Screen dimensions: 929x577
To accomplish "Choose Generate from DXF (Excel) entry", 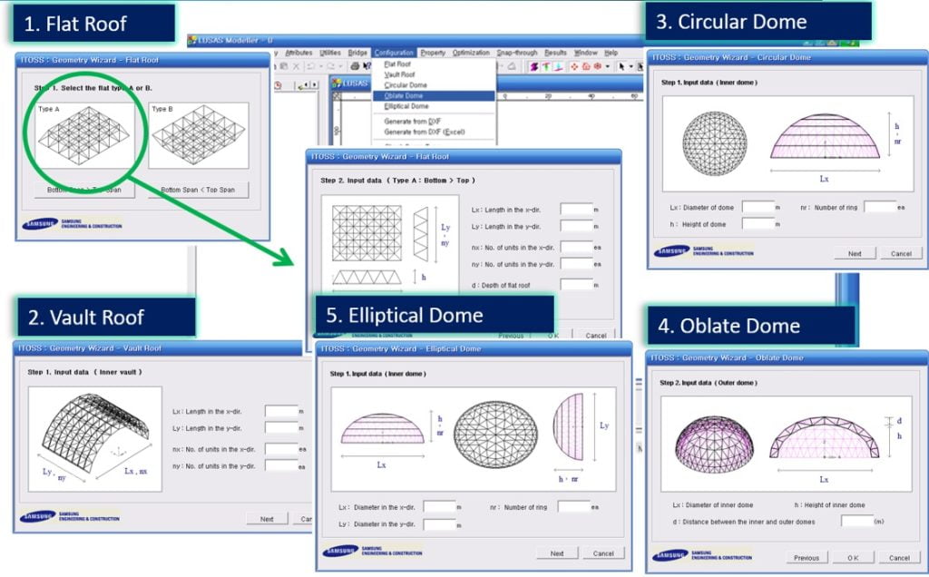I will 424,132.
